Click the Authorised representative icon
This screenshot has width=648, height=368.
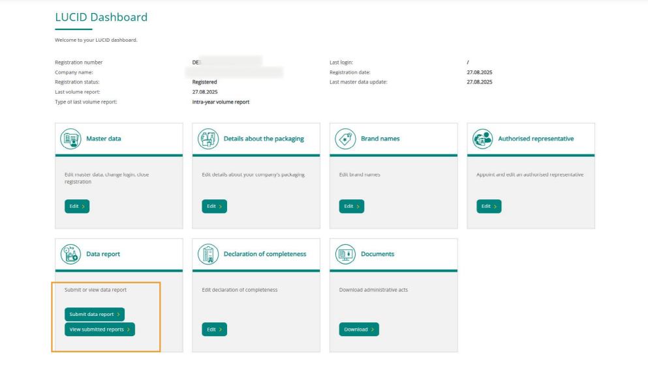482,139
